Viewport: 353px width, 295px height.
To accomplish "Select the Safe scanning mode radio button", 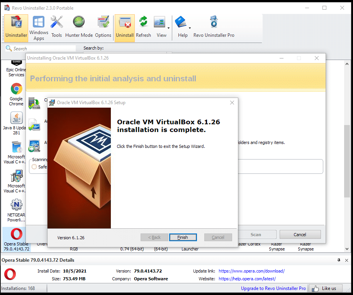I will pyautogui.click(x=34, y=167).
